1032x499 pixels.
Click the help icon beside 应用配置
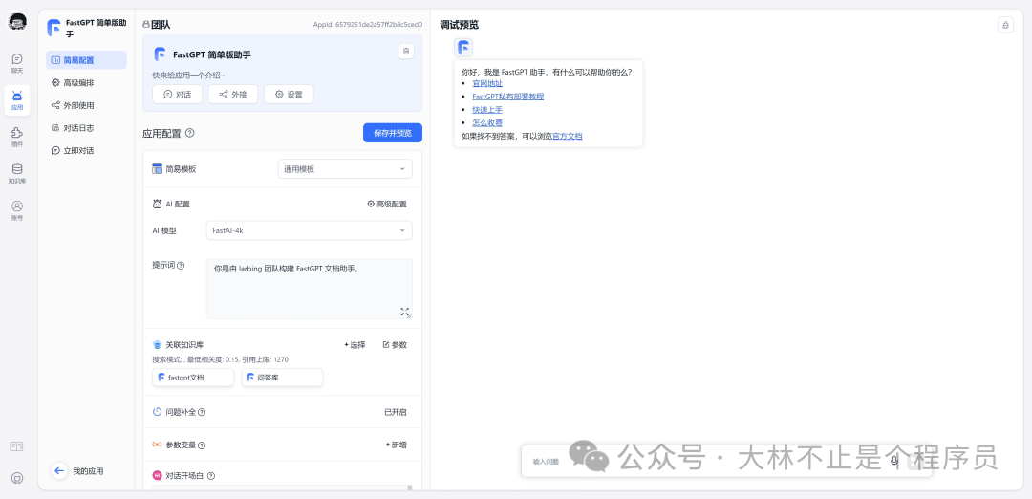pos(190,133)
